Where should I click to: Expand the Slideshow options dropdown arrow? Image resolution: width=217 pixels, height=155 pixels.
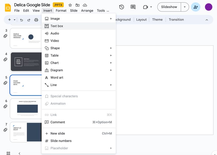(x=185, y=7)
